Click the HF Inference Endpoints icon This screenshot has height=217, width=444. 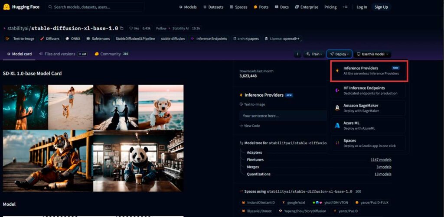tap(337, 90)
